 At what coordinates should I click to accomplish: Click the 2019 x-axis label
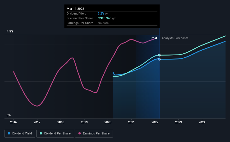84,122
